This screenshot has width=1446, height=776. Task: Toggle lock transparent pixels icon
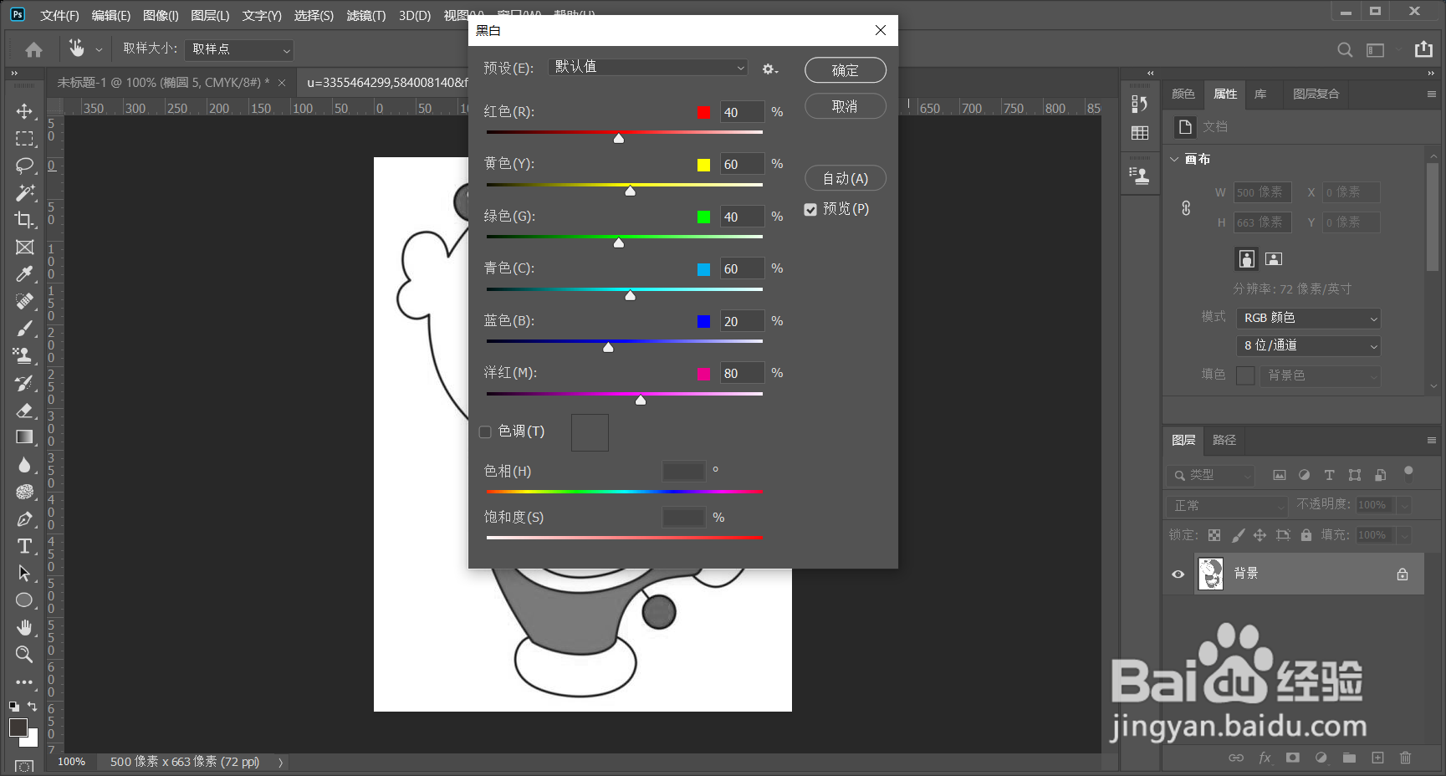tap(1214, 535)
